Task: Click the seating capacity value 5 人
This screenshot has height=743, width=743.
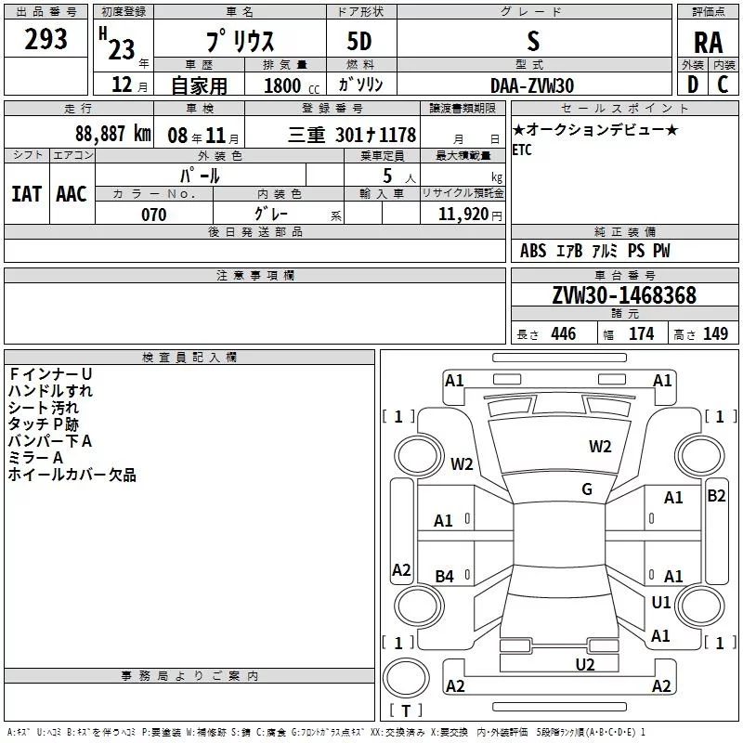Action: (398, 176)
